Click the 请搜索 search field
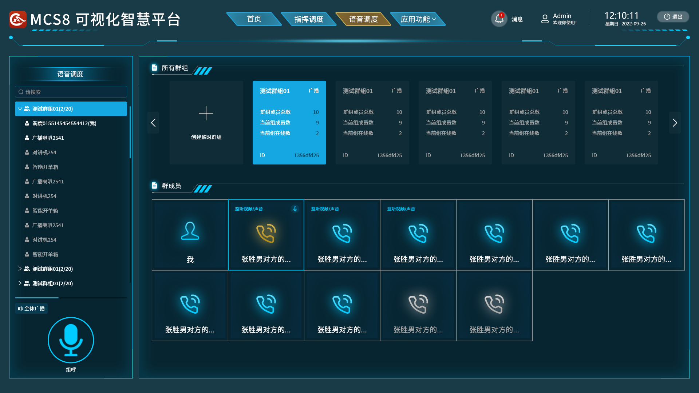This screenshot has width=699, height=393. [71, 92]
